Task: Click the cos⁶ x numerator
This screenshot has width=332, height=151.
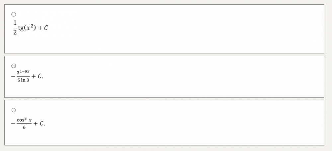Action: (24, 120)
